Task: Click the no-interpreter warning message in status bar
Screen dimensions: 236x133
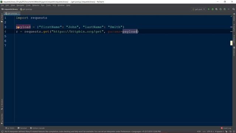Action: pyautogui.click(x=83, y=132)
